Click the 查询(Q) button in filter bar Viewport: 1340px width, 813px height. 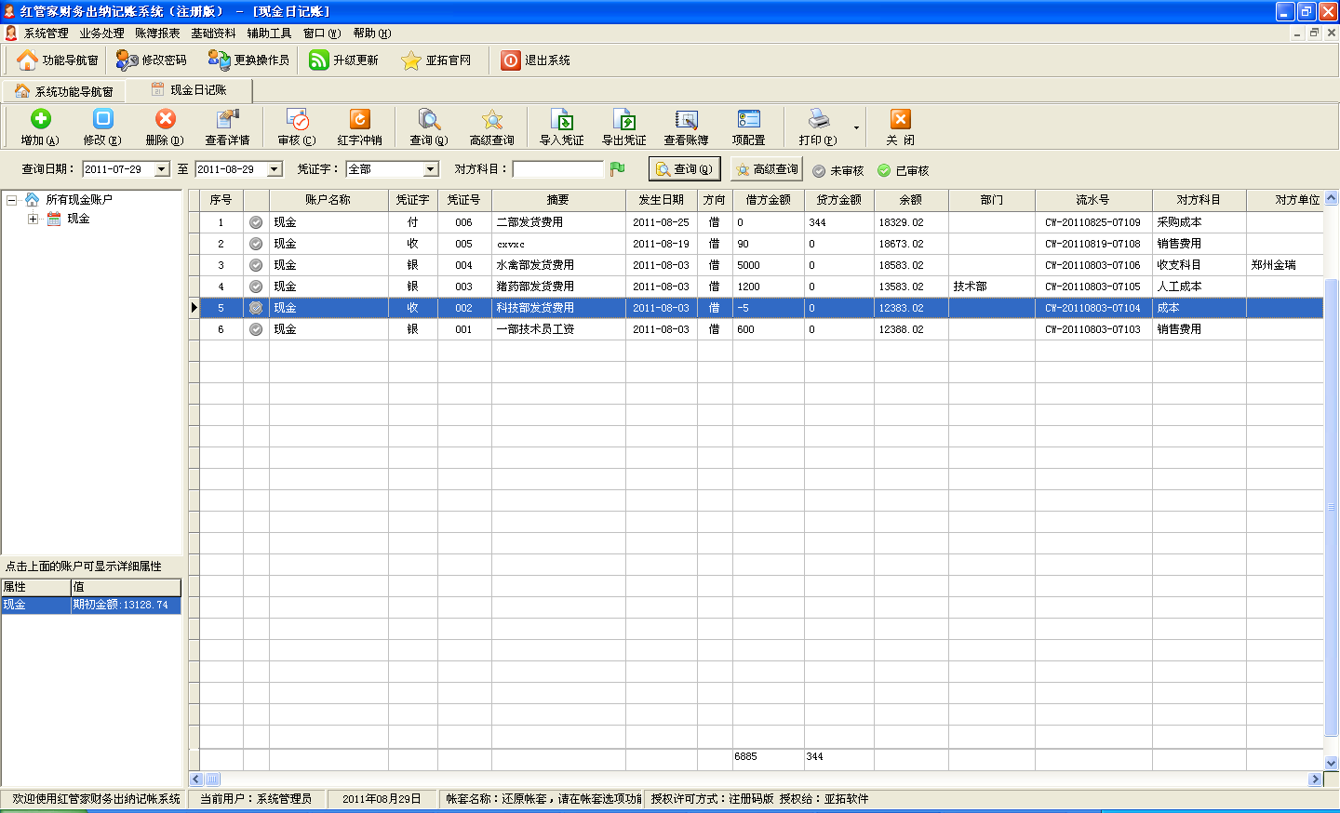click(684, 169)
